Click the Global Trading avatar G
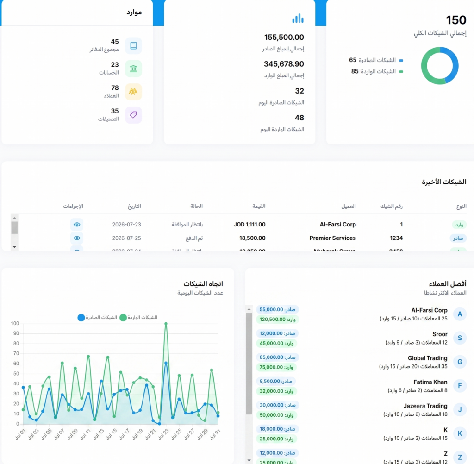Viewport: 474px width, 464px height. 460,362
